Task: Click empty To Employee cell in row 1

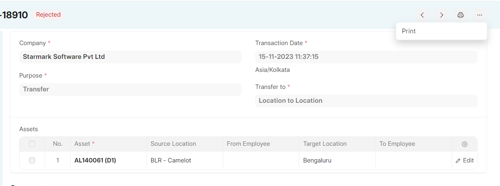Action: coord(413,160)
